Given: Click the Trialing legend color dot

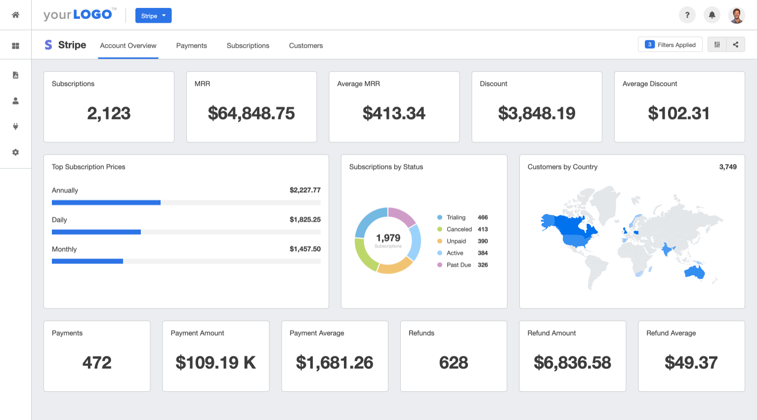Looking at the screenshot, I should 440,217.
